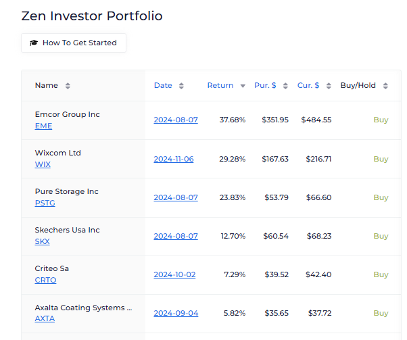Select the Emcor Group Inc name
407x340 pixels.
tap(67, 114)
